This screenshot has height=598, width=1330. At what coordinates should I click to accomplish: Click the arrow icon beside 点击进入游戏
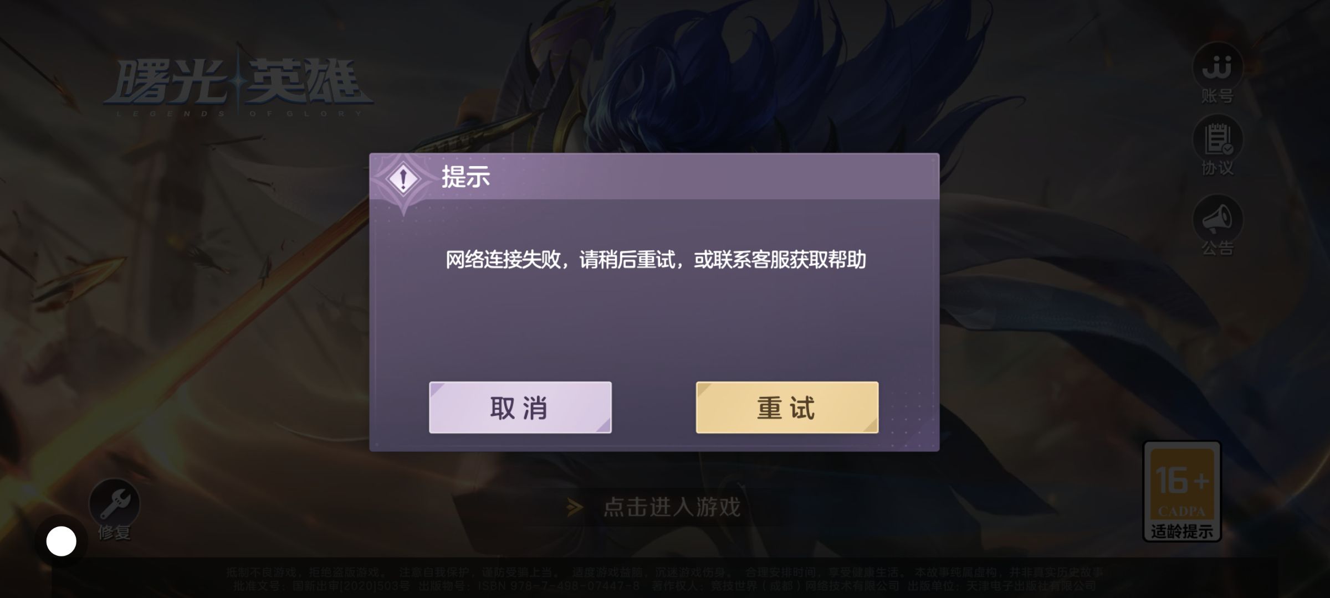tap(575, 507)
